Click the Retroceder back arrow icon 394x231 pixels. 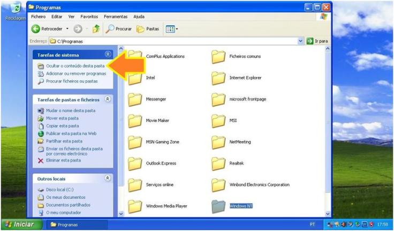36,29
